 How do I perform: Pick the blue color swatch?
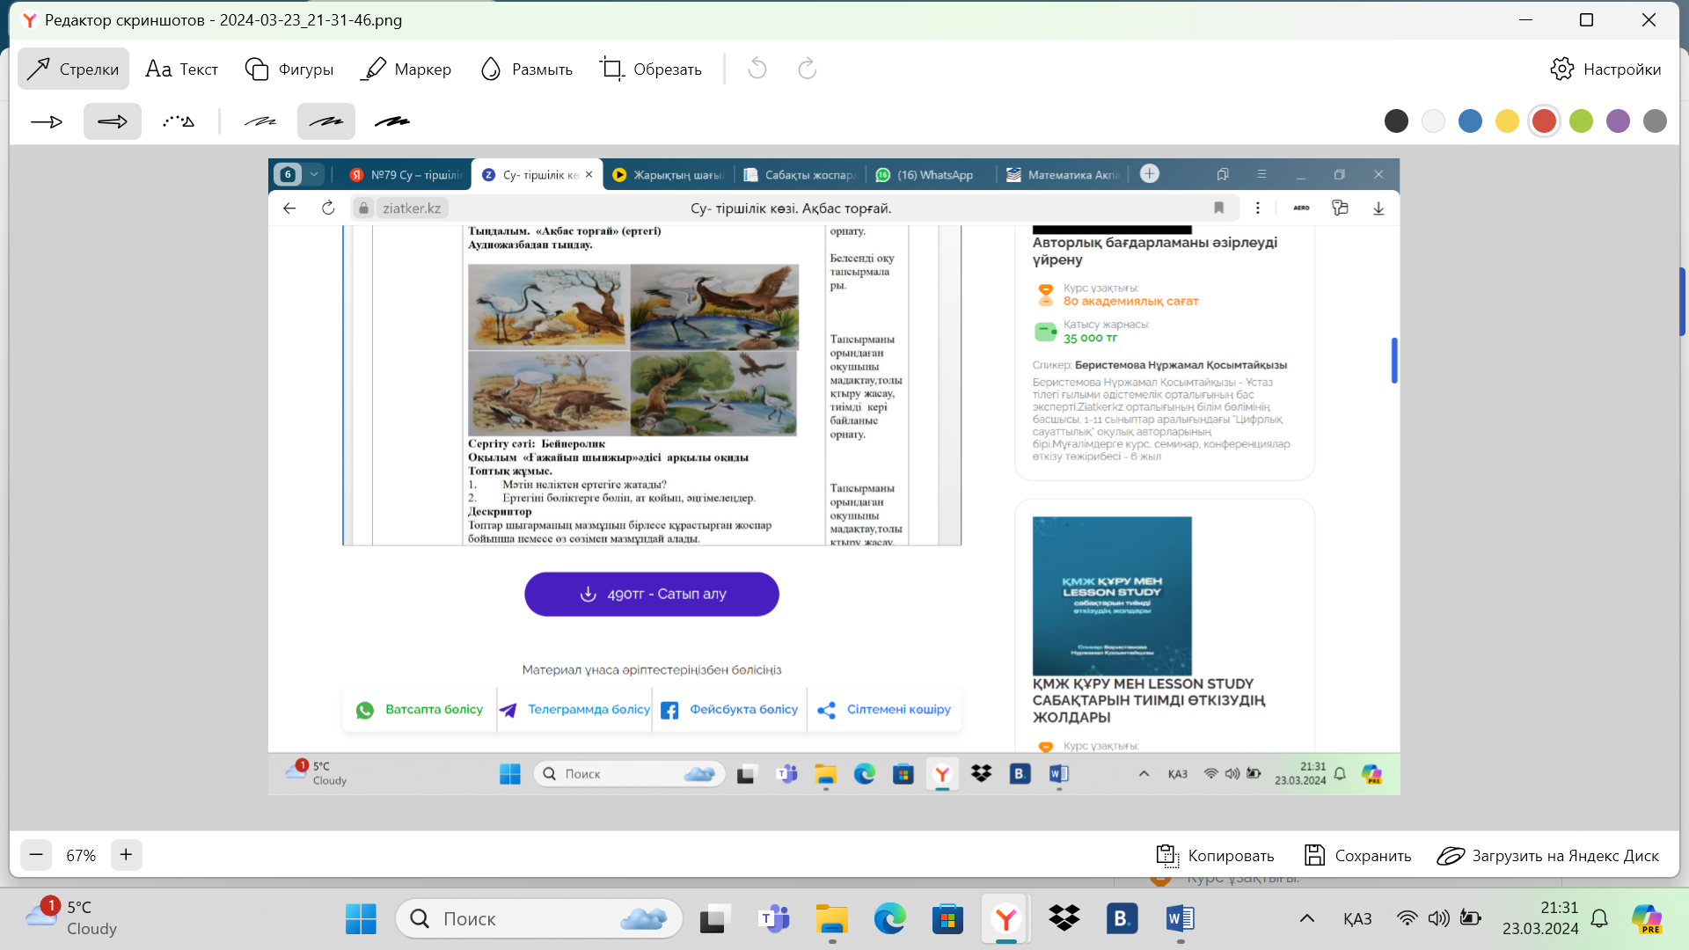(x=1470, y=121)
